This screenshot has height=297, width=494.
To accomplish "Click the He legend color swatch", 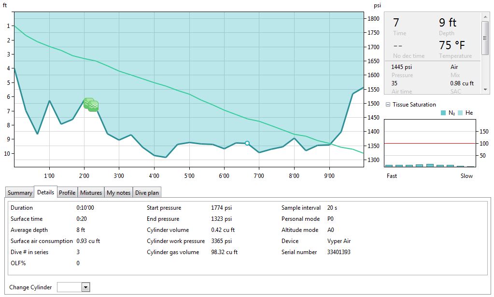I will tap(459, 113).
